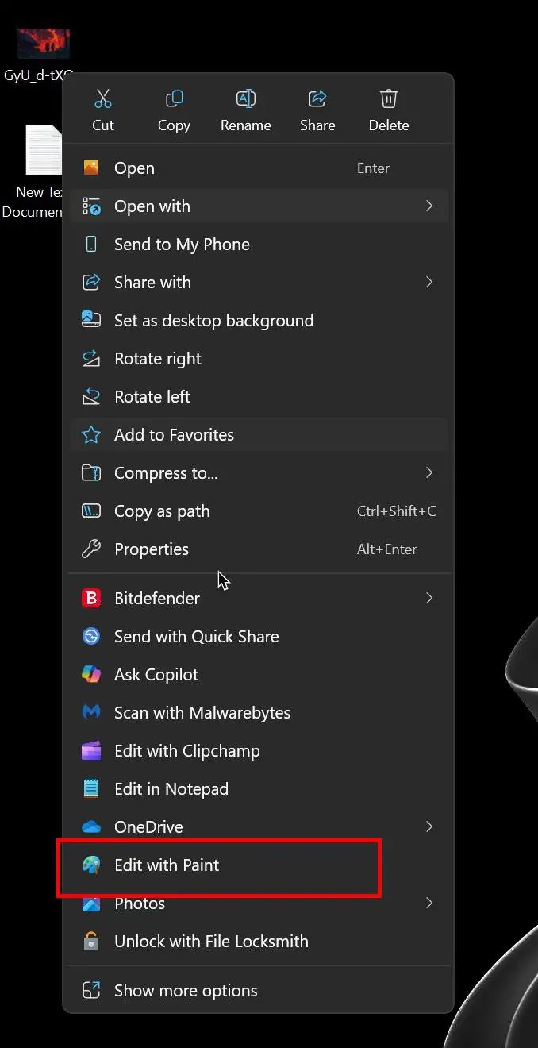Click the Rotate left icon
538x1048 pixels.
[91, 397]
